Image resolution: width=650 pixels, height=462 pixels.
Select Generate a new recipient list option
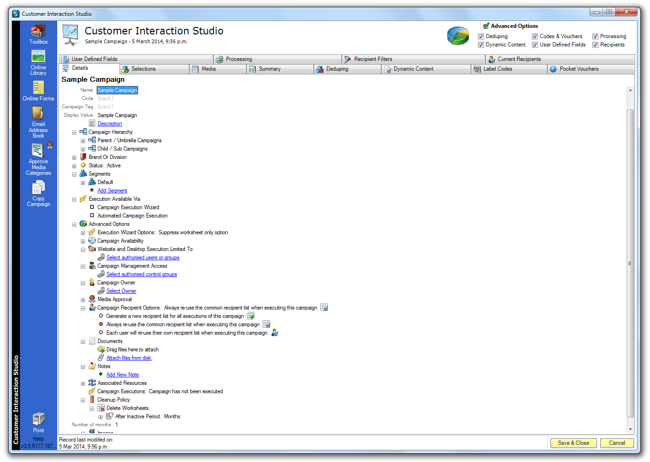click(101, 316)
